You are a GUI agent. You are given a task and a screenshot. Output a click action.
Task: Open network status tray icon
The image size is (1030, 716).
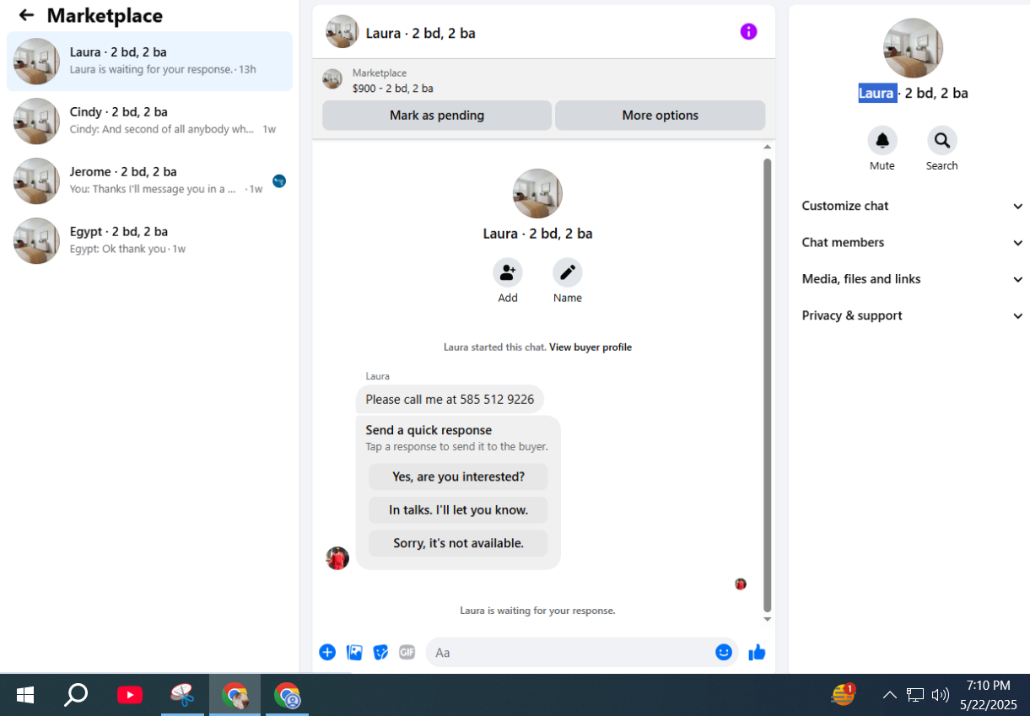tap(915, 695)
